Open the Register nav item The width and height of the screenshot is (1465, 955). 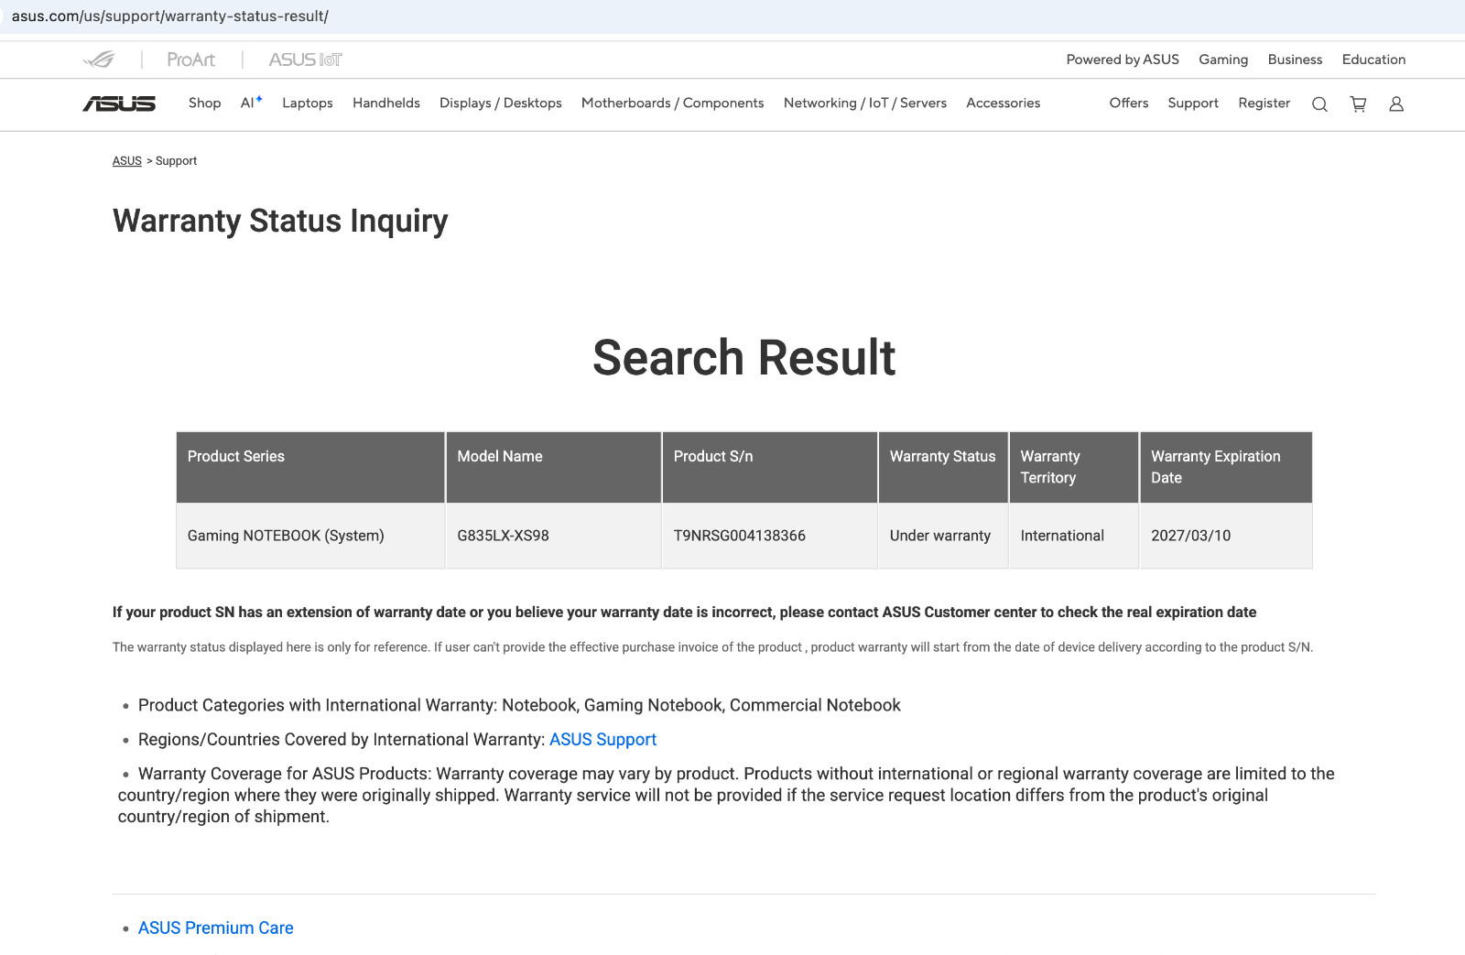click(x=1264, y=103)
